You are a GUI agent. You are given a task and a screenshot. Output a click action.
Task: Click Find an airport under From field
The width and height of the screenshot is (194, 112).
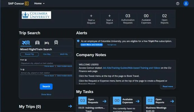pyautogui.click(x=49, y=66)
